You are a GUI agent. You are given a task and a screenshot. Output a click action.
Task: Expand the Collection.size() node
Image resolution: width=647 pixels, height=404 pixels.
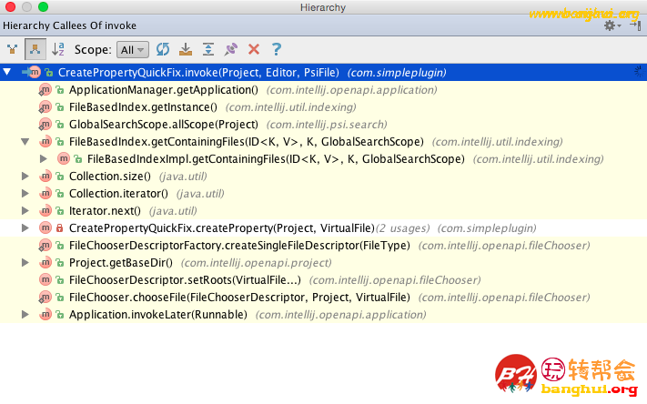point(25,177)
